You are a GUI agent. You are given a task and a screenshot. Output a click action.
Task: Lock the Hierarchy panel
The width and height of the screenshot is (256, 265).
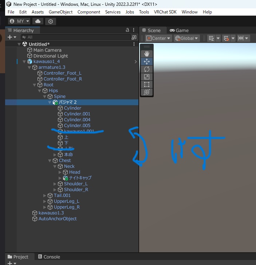click(x=127, y=30)
